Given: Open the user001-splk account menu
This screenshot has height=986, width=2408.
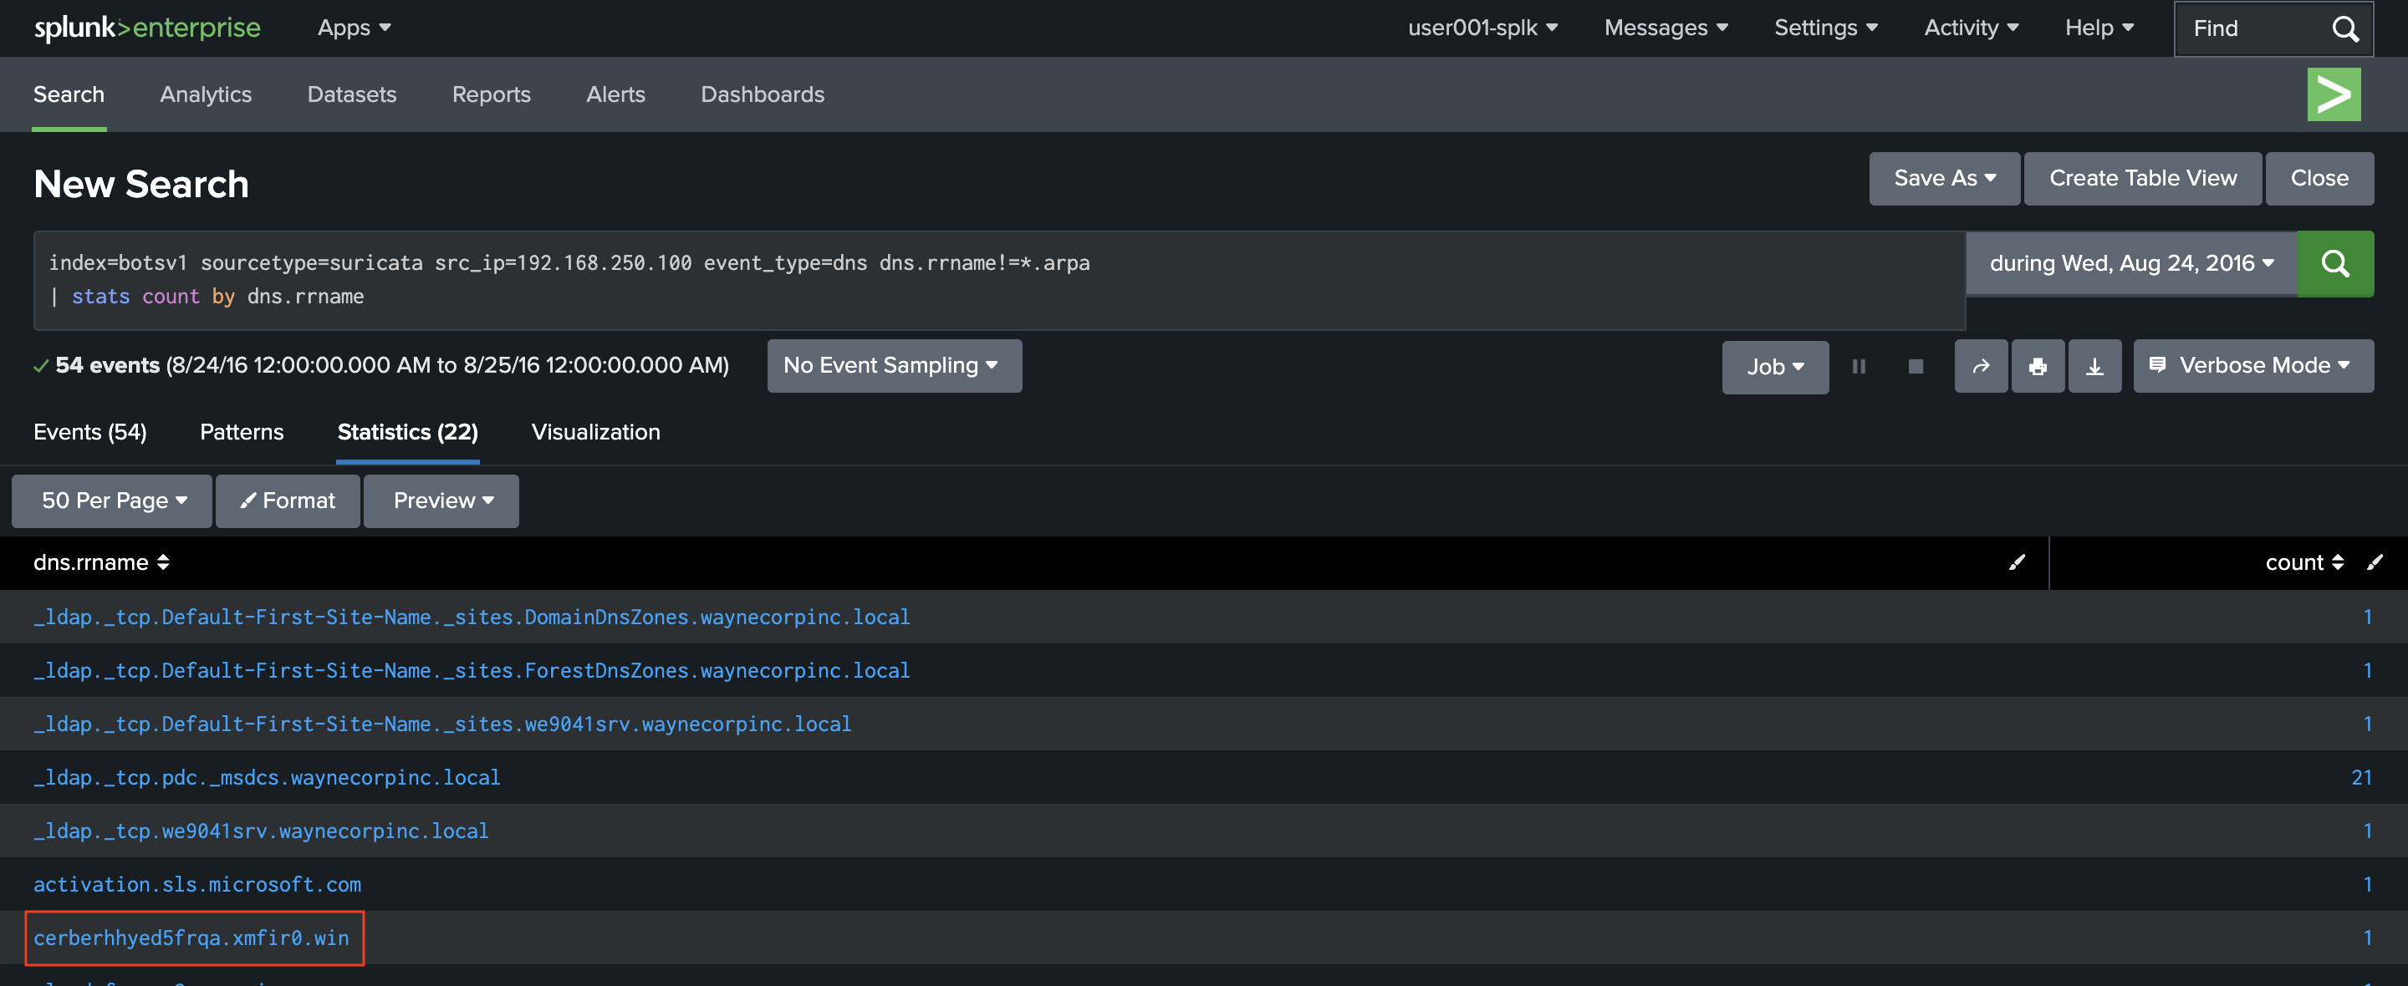Looking at the screenshot, I should [1482, 28].
